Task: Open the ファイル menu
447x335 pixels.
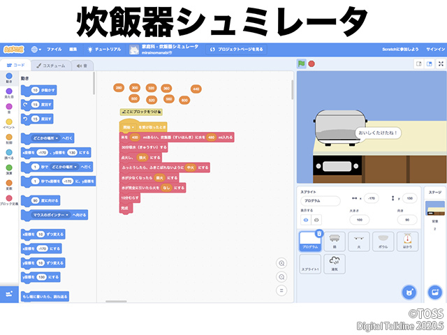Action: point(54,50)
